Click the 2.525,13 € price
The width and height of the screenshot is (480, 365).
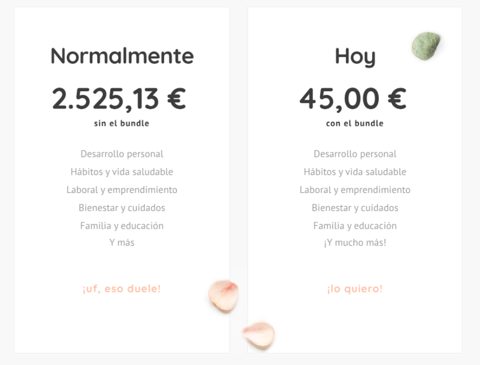(119, 98)
